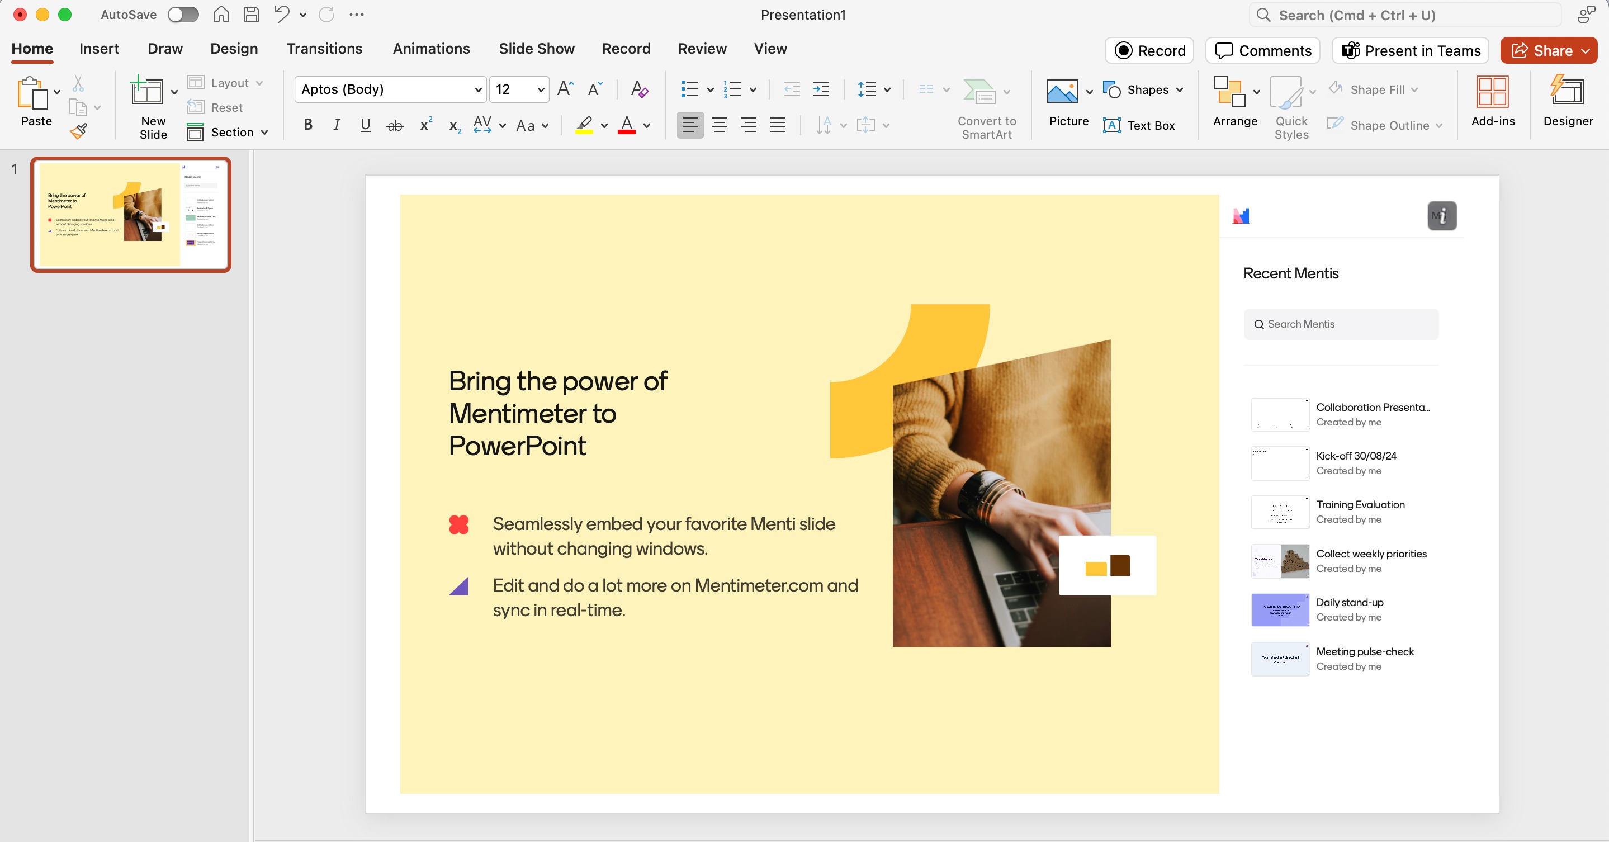Toggle Bold formatting
The image size is (1609, 842).
(308, 125)
